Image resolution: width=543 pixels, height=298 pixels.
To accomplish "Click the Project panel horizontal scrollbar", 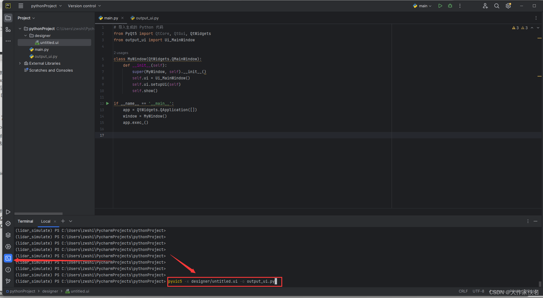I will 38,214.
